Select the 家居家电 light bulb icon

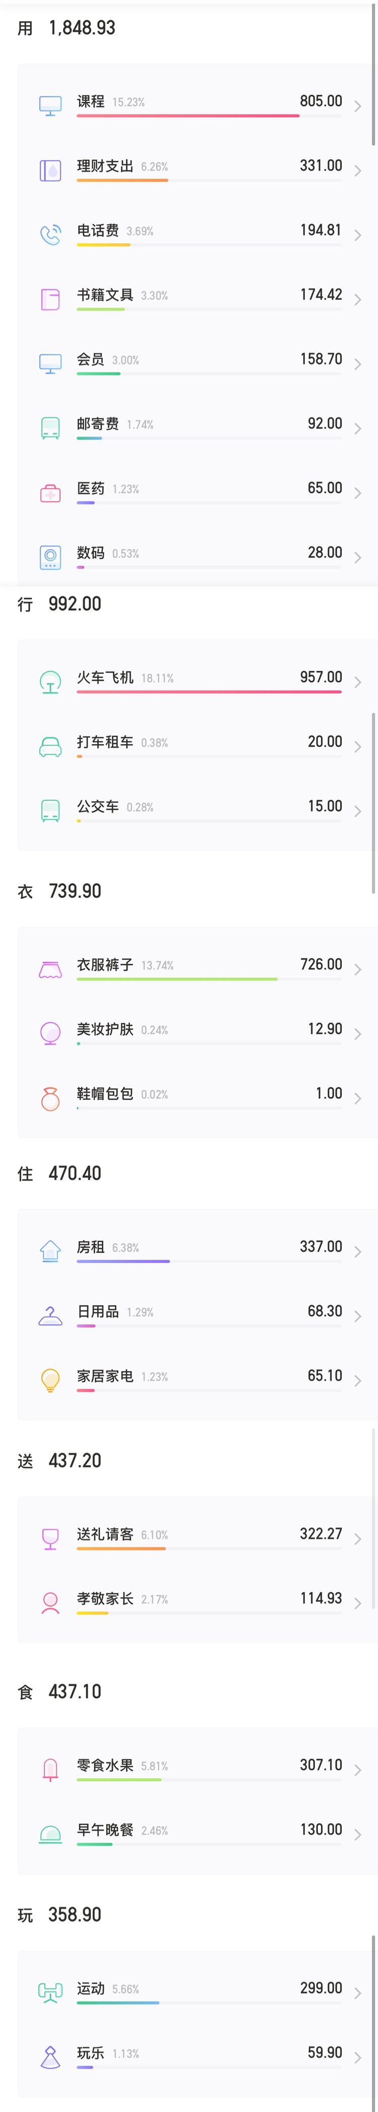(50, 1381)
